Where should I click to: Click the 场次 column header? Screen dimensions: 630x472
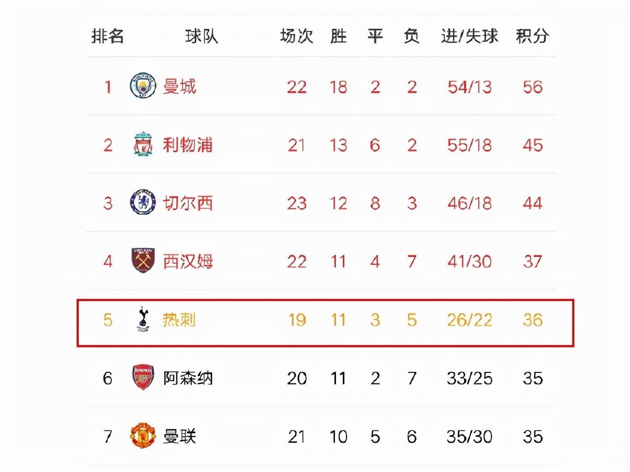tap(297, 36)
